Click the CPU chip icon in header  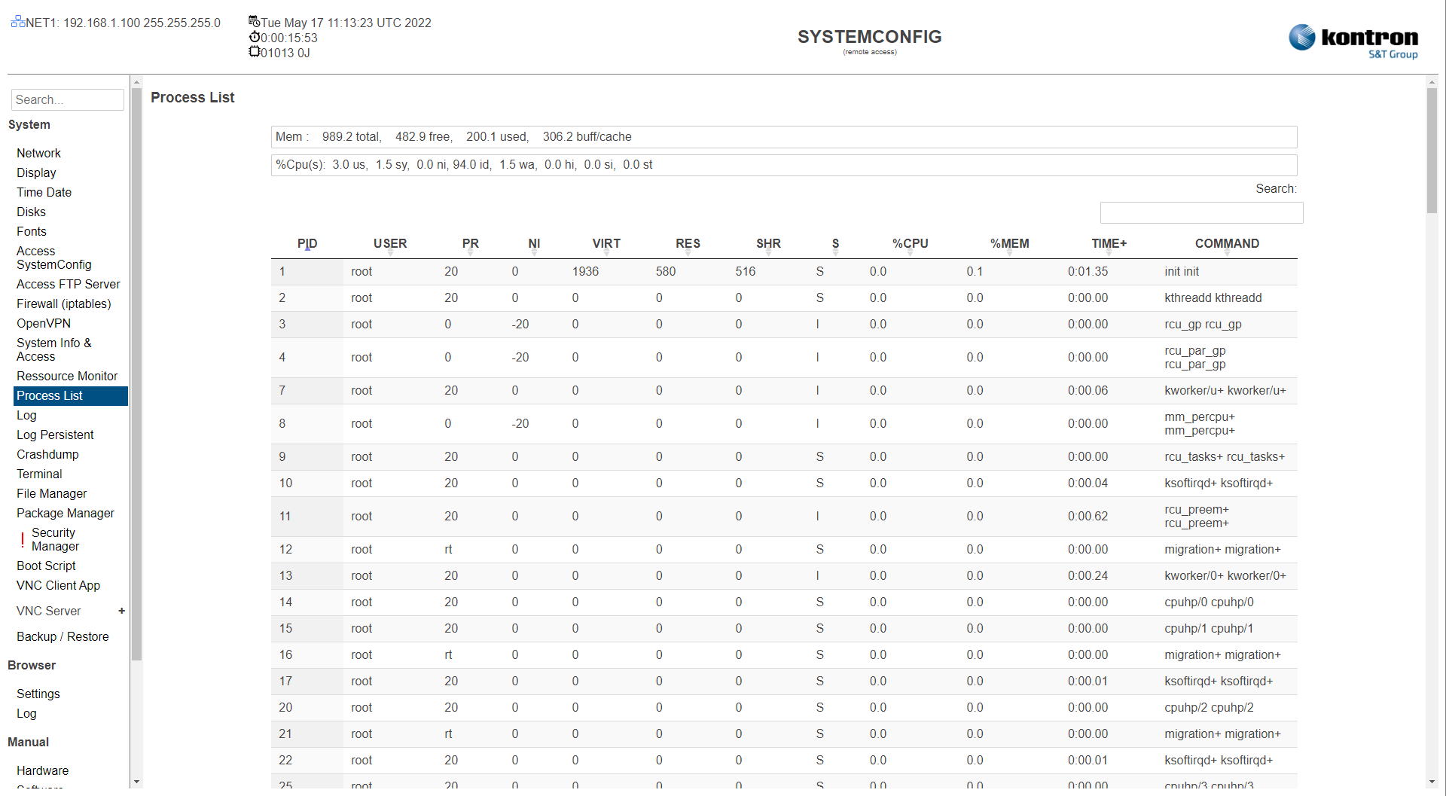click(255, 52)
